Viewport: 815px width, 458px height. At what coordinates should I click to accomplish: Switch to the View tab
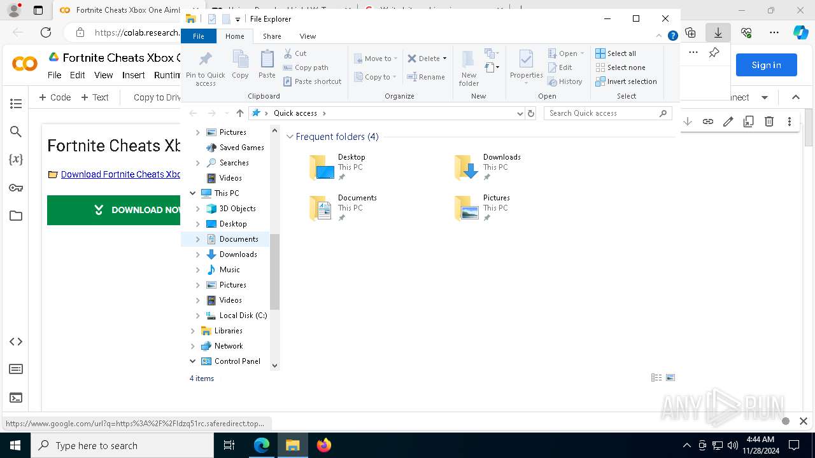[x=308, y=36]
